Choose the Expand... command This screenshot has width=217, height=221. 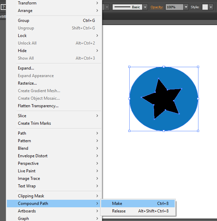54,68
